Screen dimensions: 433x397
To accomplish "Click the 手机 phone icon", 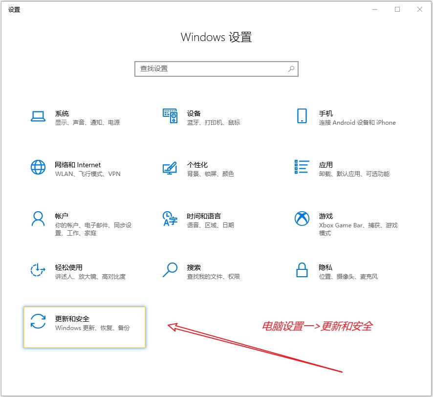I will [302, 116].
